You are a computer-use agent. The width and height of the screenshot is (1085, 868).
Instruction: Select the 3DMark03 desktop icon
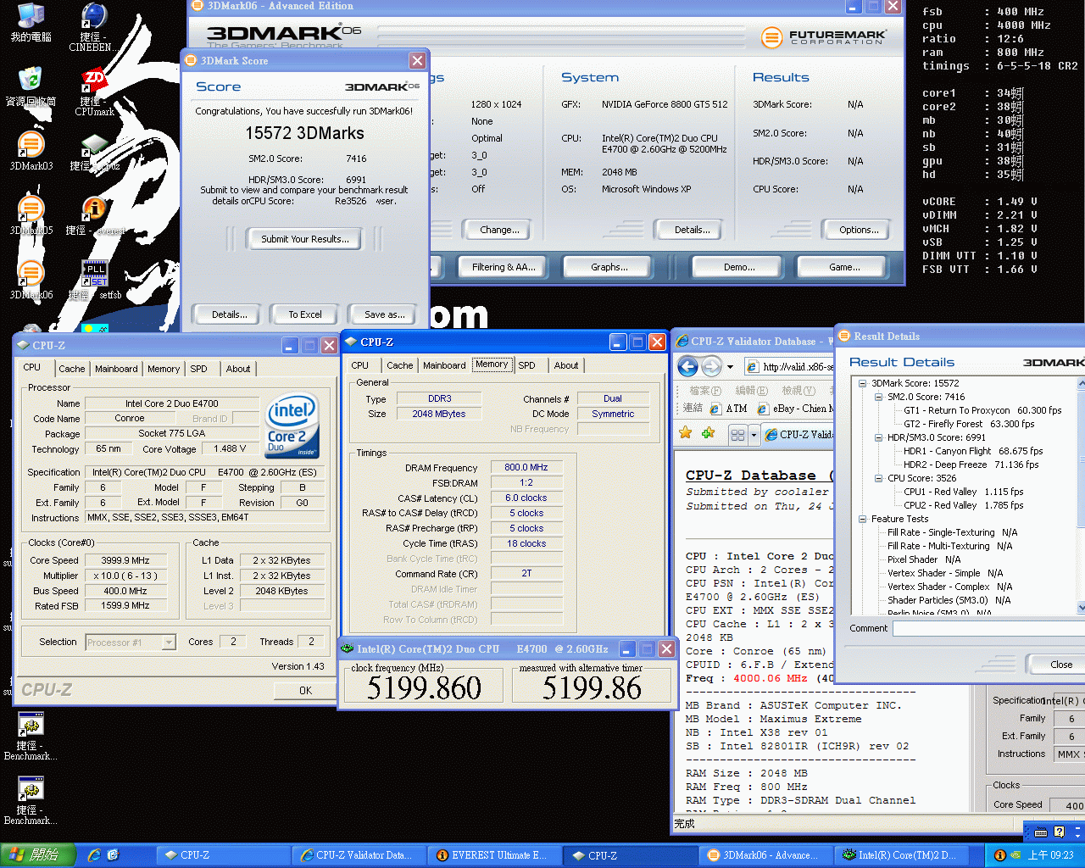point(31,144)
